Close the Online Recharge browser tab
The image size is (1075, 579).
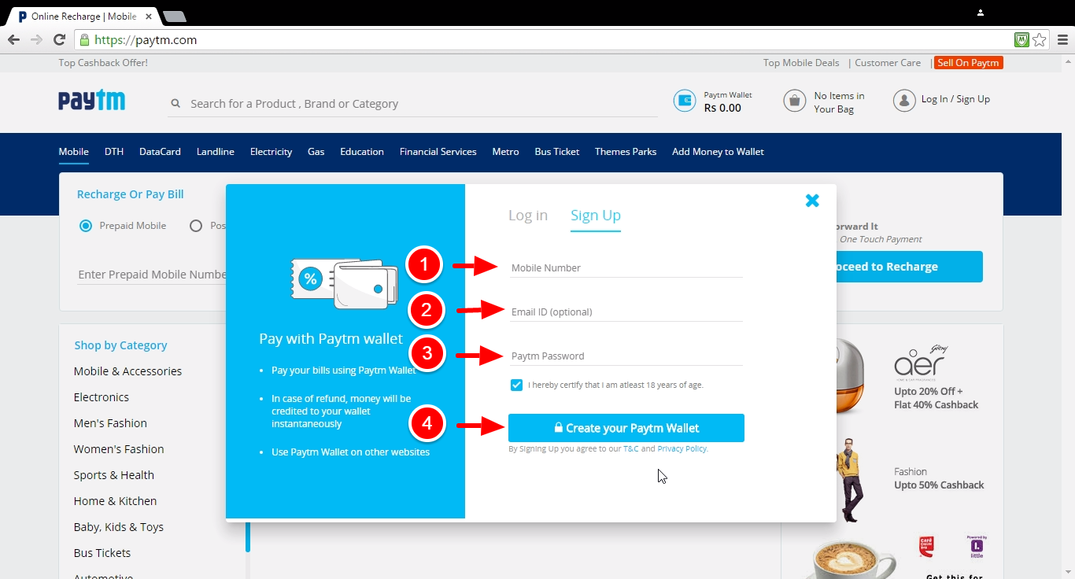click(x=149, y=16)
